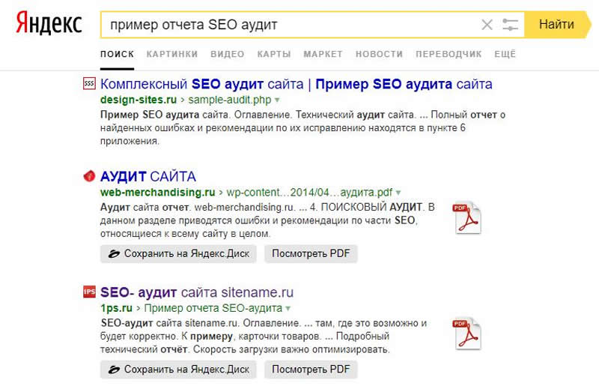Click the design-sites.ru domain link
The image size is (599, 392).
tap(139, 100)
